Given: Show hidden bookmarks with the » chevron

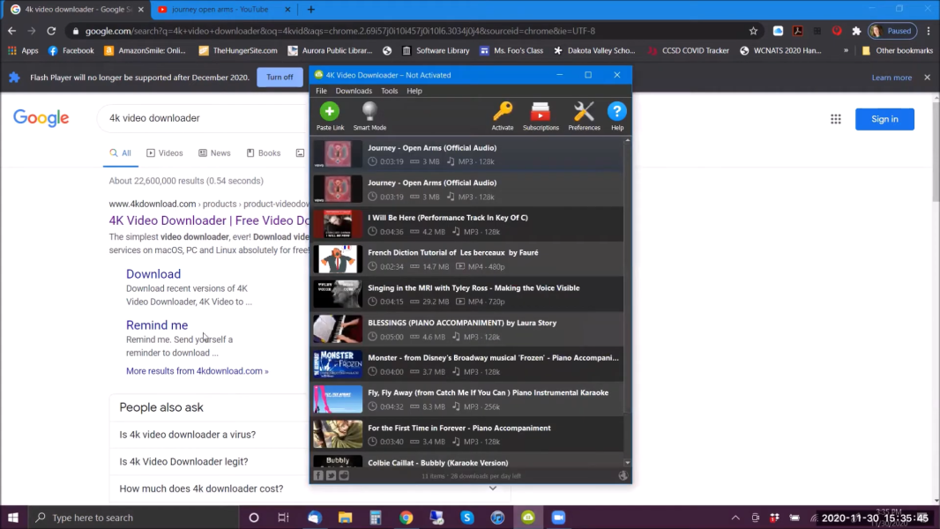Looking at the screenshot, I should coord(846,51).
